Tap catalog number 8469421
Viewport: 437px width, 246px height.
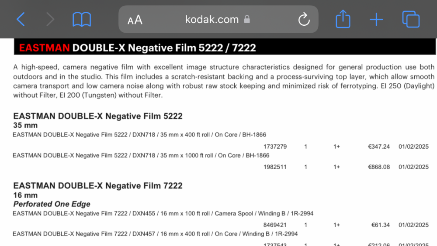point(275,225)
